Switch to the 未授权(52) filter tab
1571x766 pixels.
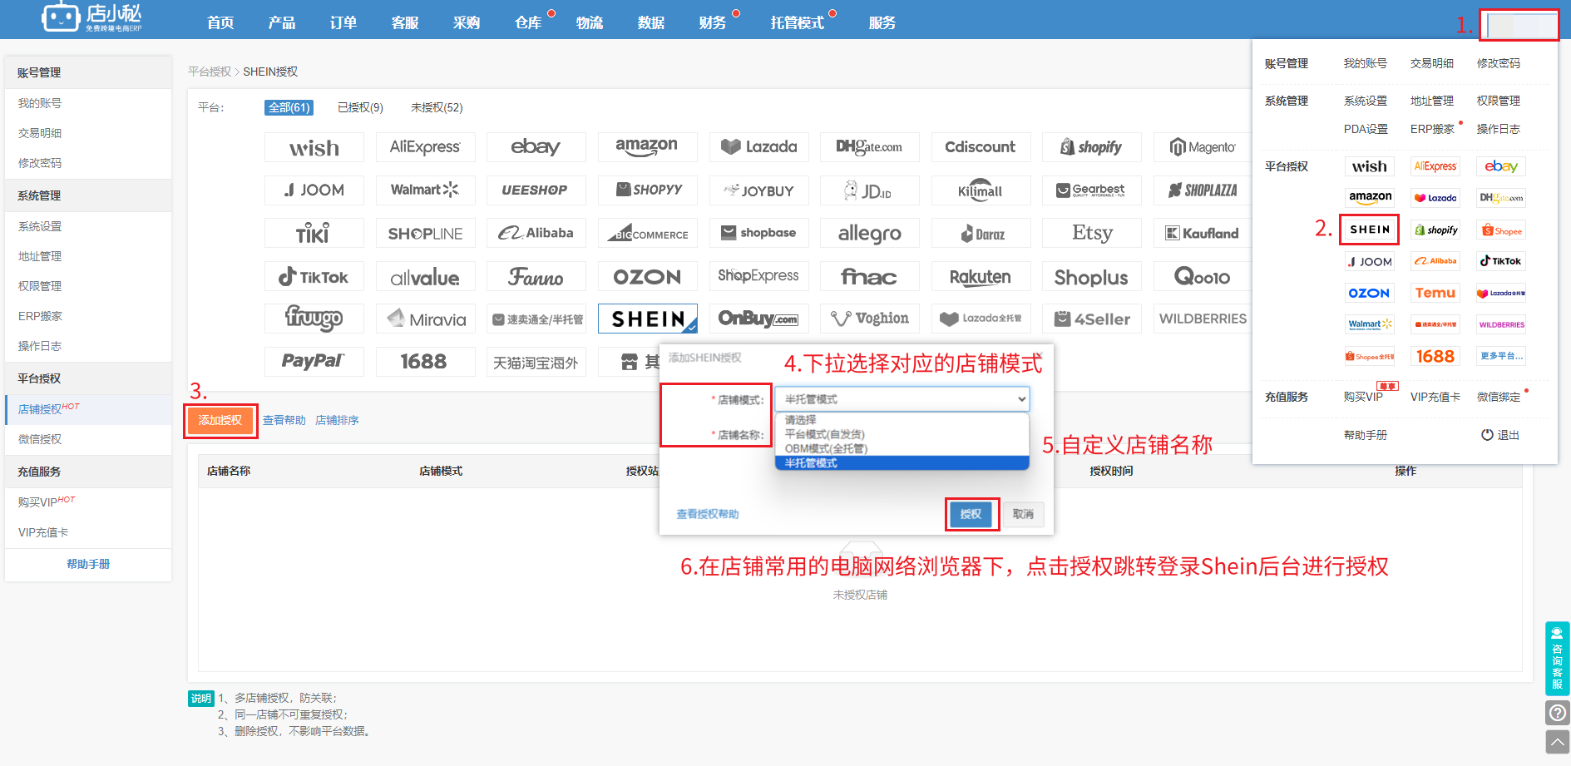click(437, 107)
